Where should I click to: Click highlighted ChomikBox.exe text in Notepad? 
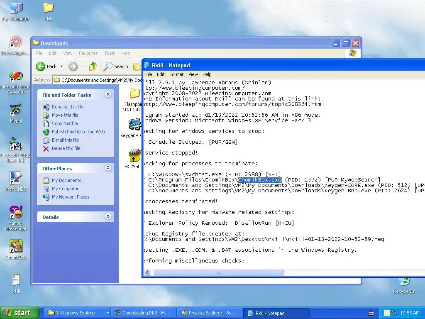point(260,180)
